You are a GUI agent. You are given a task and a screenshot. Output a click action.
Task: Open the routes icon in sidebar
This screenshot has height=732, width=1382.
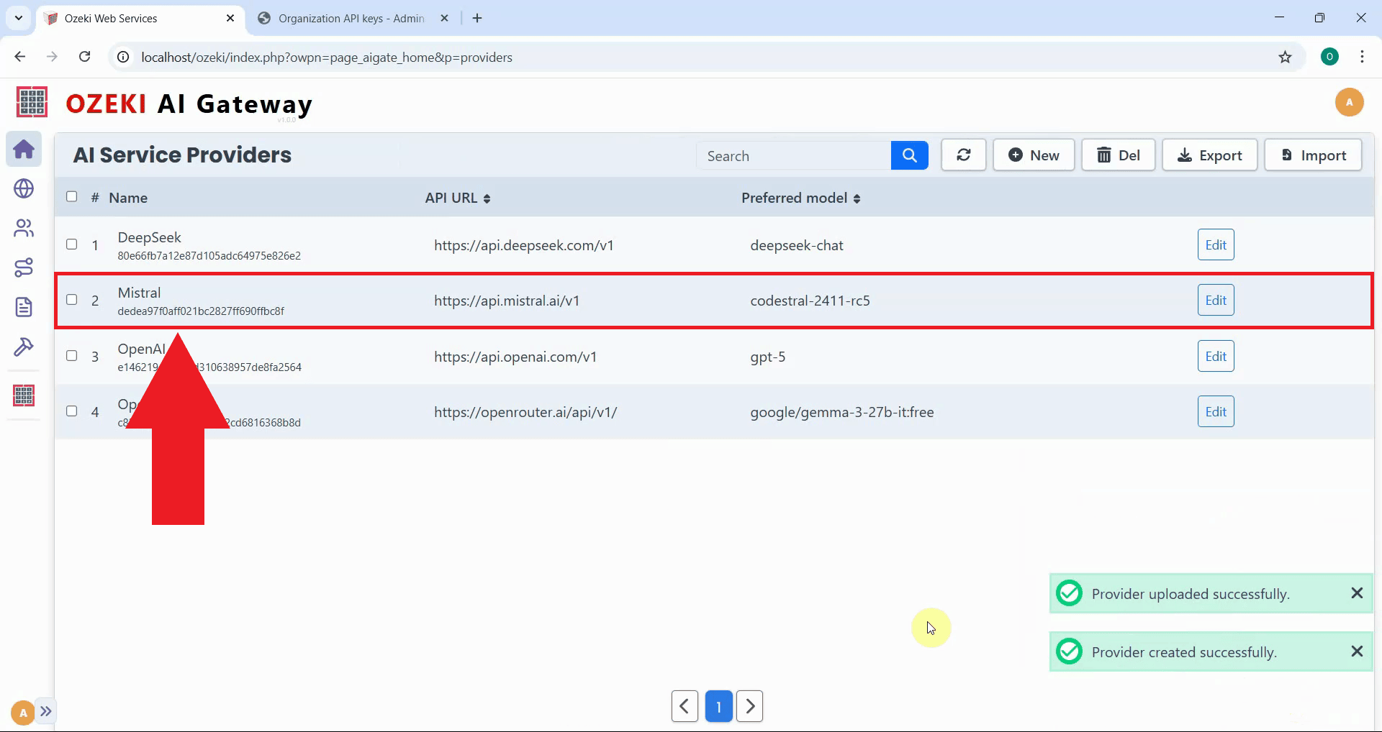tap(24, 267)
